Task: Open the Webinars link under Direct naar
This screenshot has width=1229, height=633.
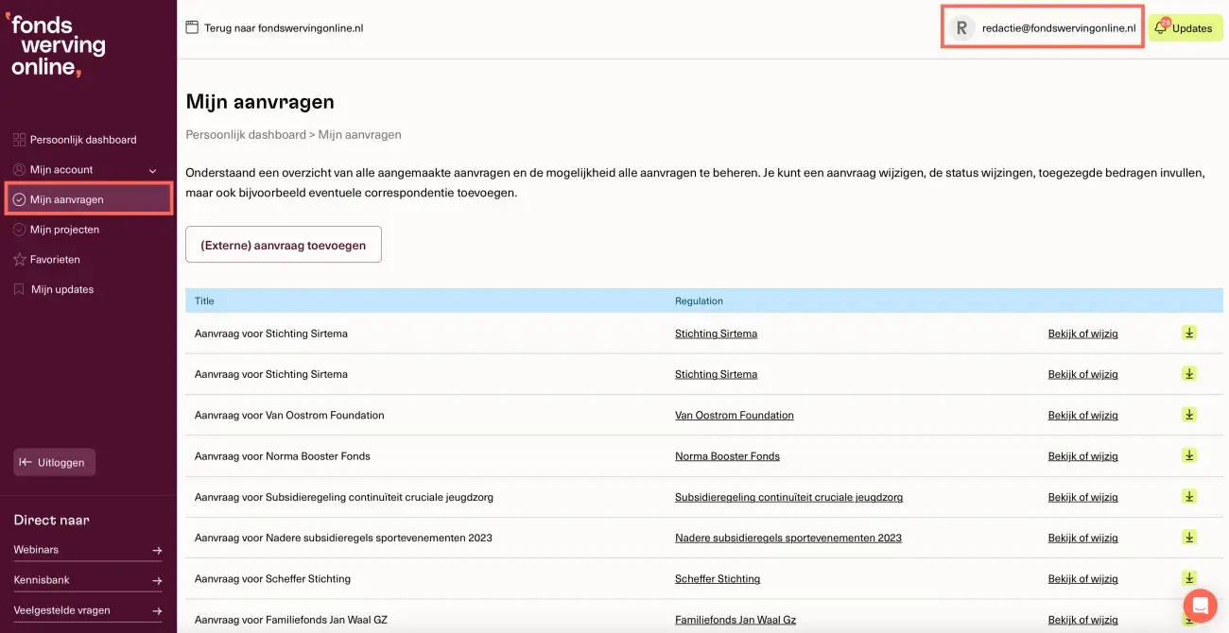Action: coord(35,549)
